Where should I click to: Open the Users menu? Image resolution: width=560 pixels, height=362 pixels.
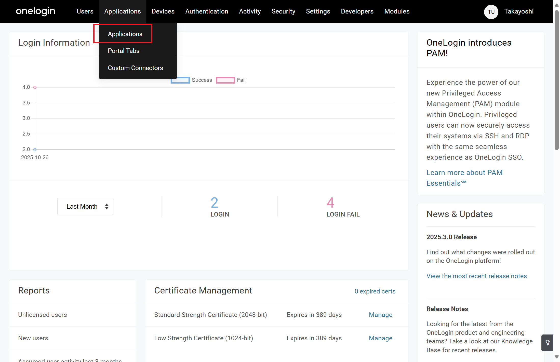pyautogui.click(x=85, y=11)
